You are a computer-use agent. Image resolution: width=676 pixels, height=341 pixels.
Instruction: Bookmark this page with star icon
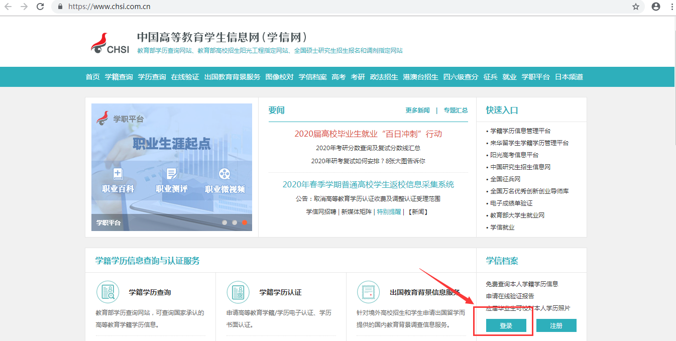(x=636, y=7)
